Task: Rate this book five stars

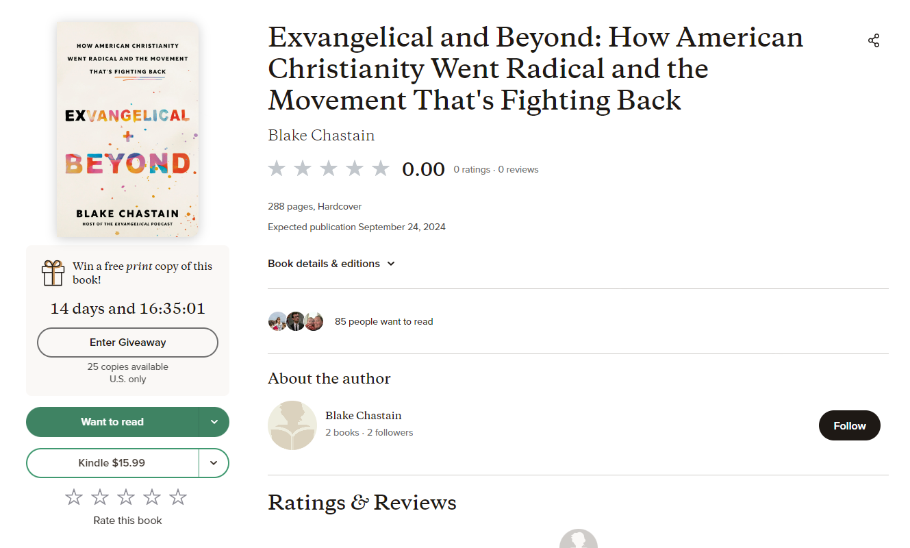Action: [178, 497]
